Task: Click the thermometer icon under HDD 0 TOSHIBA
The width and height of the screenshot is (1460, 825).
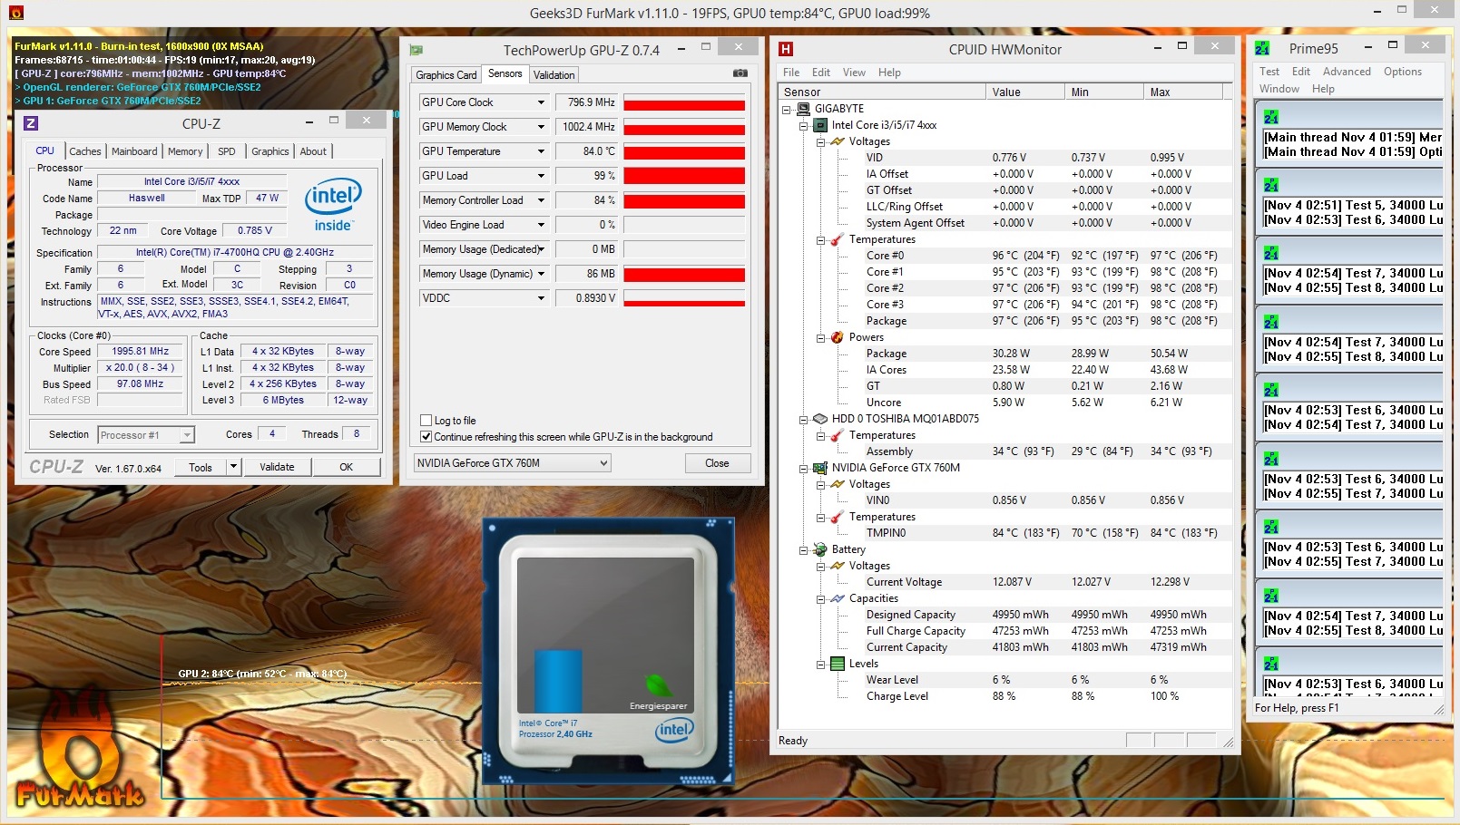Action: coord(838,435)
